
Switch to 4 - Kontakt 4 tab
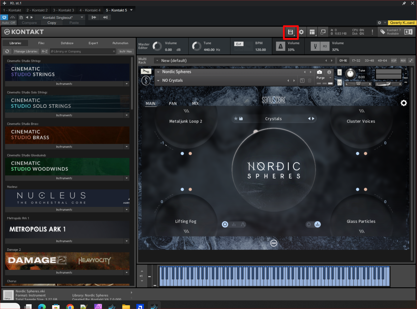[90, 10]
